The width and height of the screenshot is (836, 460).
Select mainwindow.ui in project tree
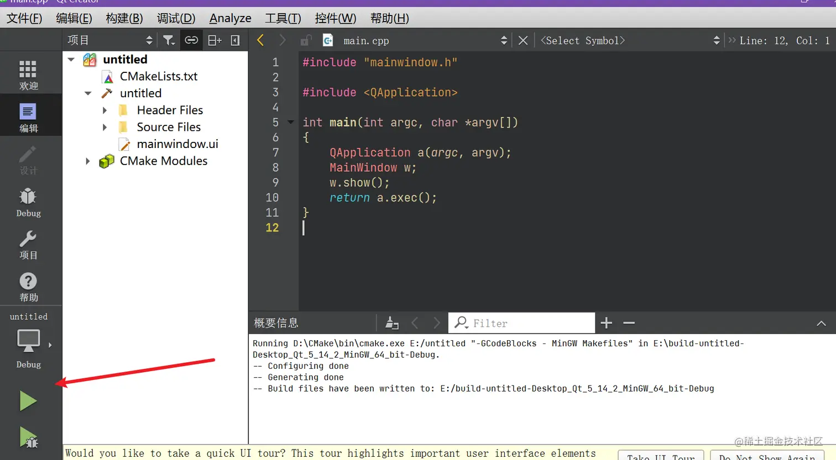tap(177, 144)
